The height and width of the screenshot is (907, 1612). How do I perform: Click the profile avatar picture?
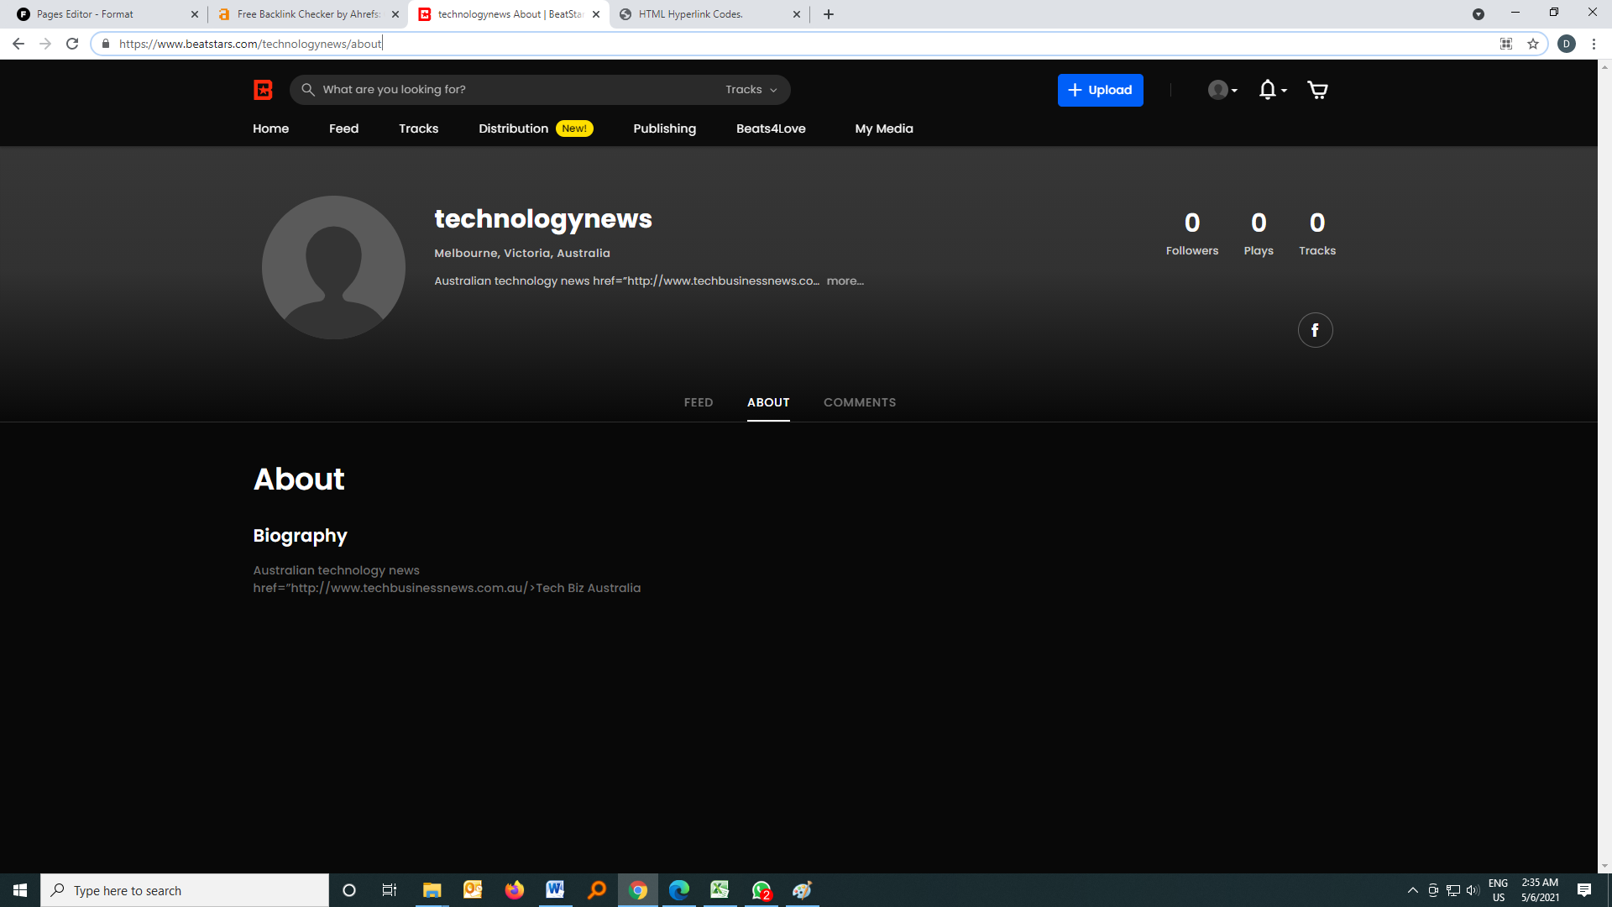(333, 267)
